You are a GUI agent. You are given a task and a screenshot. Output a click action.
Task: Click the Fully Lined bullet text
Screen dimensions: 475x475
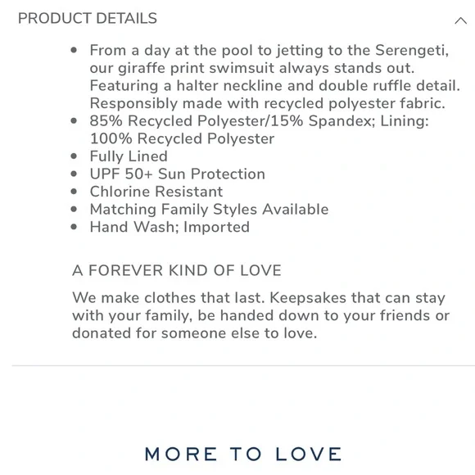coord(129,156)
